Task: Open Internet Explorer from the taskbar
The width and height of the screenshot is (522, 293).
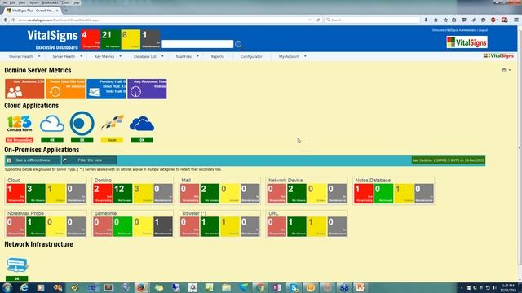Action: [24, 287]
